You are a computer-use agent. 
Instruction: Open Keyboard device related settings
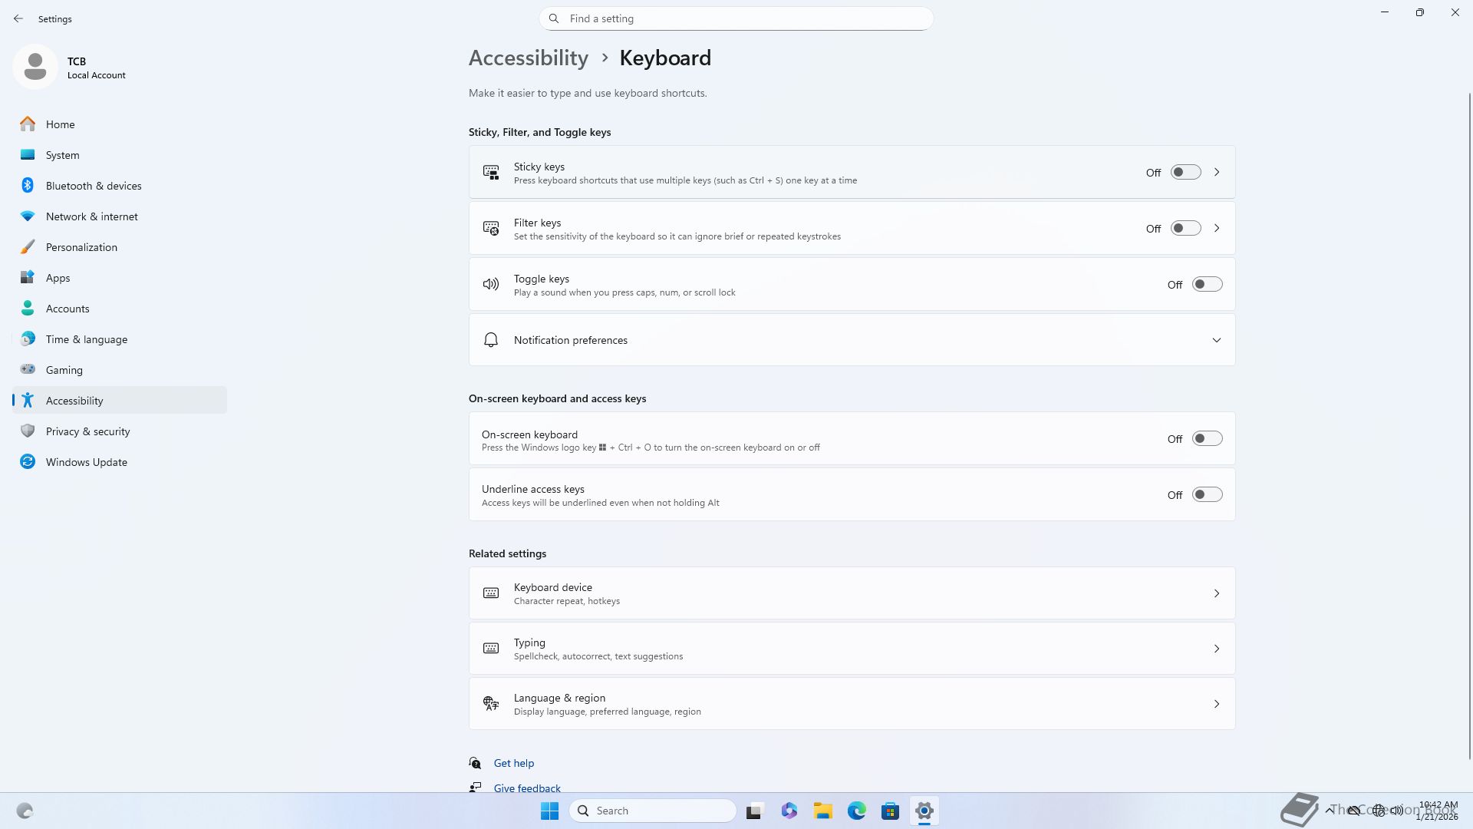pos(852,593)
